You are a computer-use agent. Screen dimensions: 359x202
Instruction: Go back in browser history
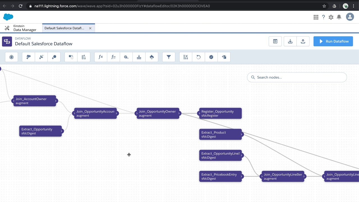pyautogui.click(x=4, y=6)
